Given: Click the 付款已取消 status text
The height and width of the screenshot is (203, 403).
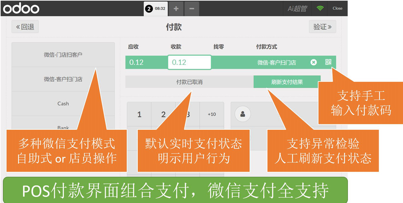Looking at the screenshot, I should coord(189,82).
